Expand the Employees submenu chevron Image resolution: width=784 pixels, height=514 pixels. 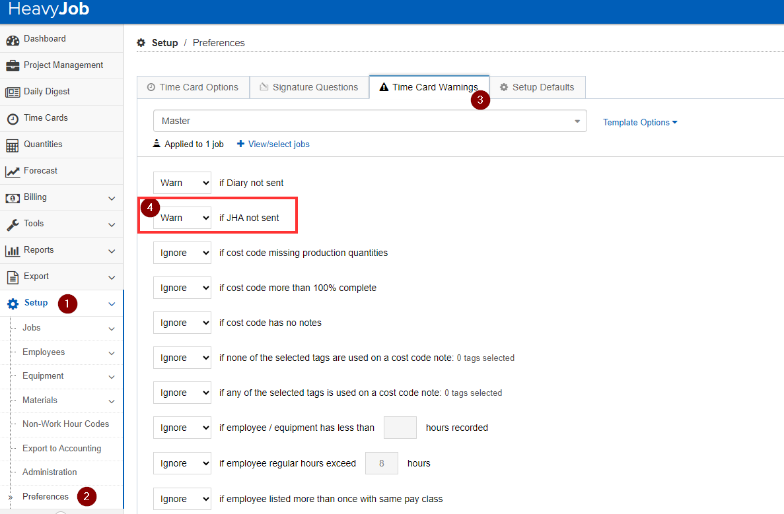(x=112, y=353)
